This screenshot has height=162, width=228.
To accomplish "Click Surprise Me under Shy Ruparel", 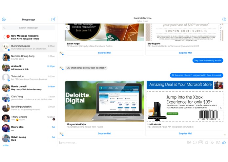I will 185,53.
